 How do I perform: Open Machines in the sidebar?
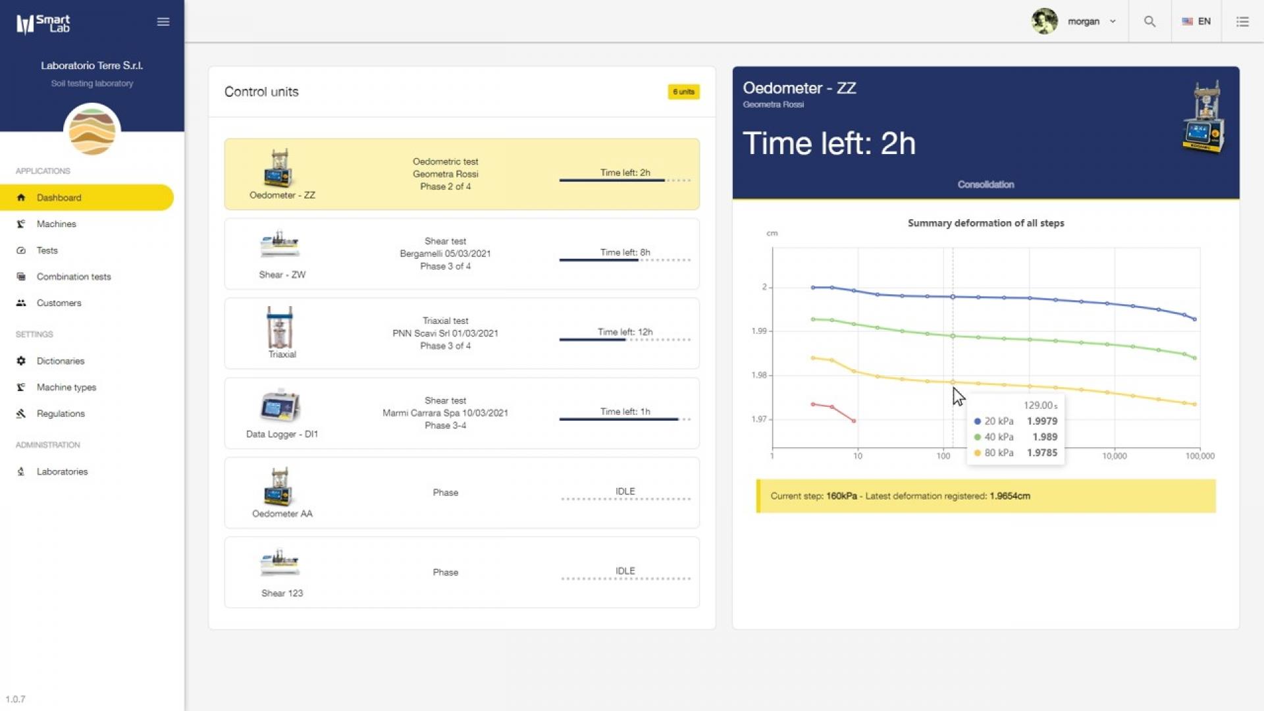57,224
